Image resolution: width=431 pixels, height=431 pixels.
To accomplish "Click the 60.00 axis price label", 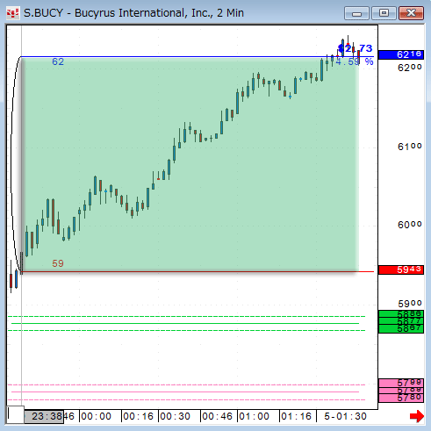I will [410, 225].
